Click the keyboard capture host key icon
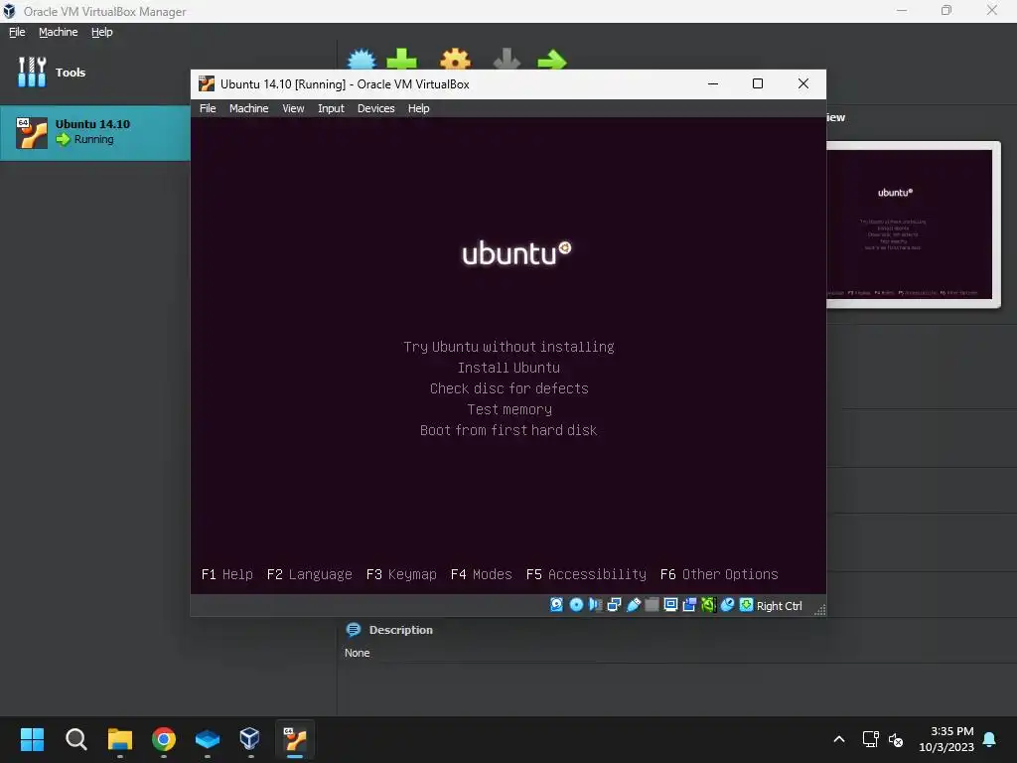The height and width of the screenshot is (763, 1017). point(746,605)
